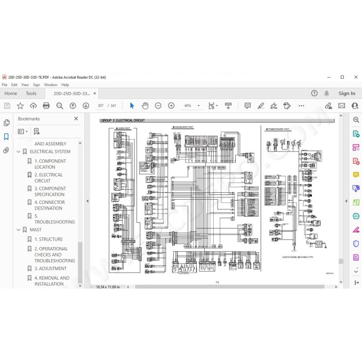Viewport: 362px width, 362px height.
Task: Click document horizontal scrollbar
Action: (230, 286)
